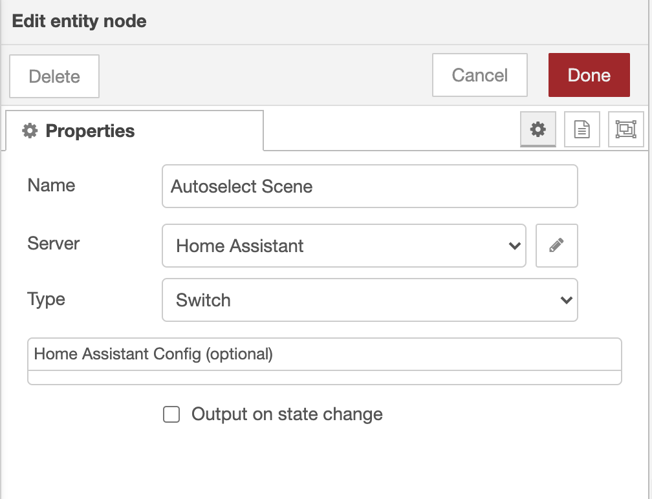Image resolution: width=652 pixels, height=499 pixels.
Task: Click the Name input containing Autoselect Scene
Action: (x=369, y=186)
